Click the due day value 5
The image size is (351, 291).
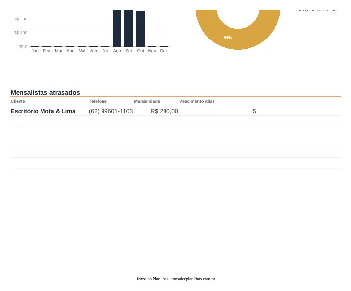[254, 111]
